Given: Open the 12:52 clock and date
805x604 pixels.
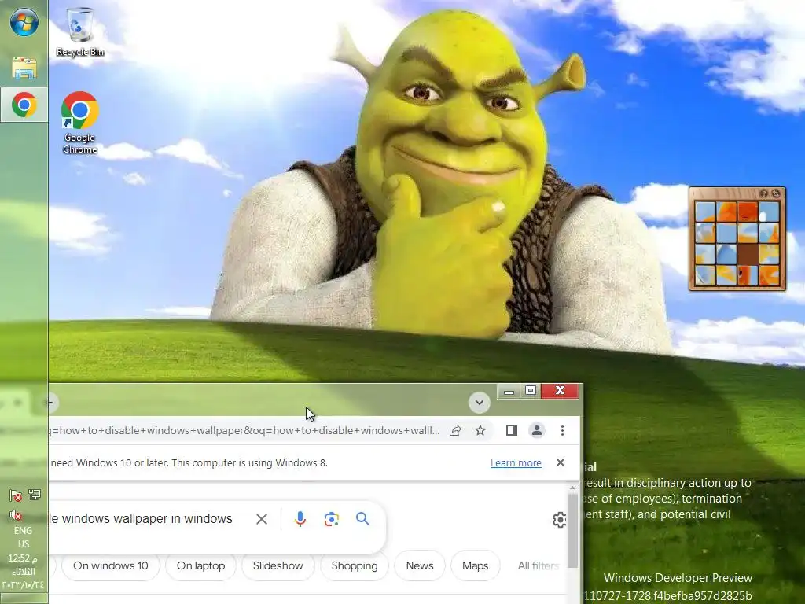Looking at the screenshot, I should click(x=23, y=571).
